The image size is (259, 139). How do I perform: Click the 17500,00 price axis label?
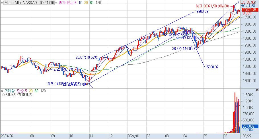click(250, 45)
